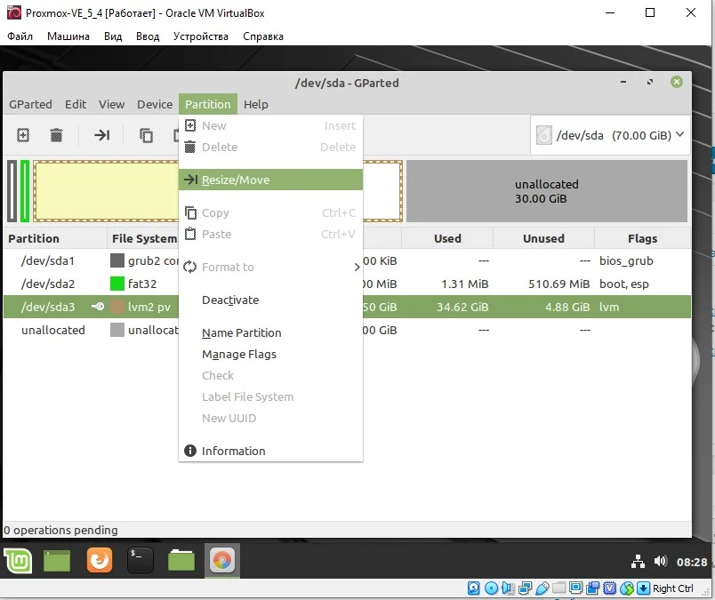Select Name Partition menu entry
Viewport: 715px width, 600px height.
271,332
